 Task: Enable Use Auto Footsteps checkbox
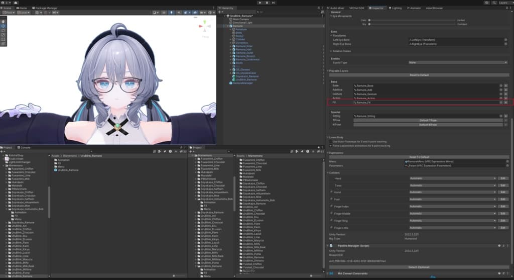point(331,142)
